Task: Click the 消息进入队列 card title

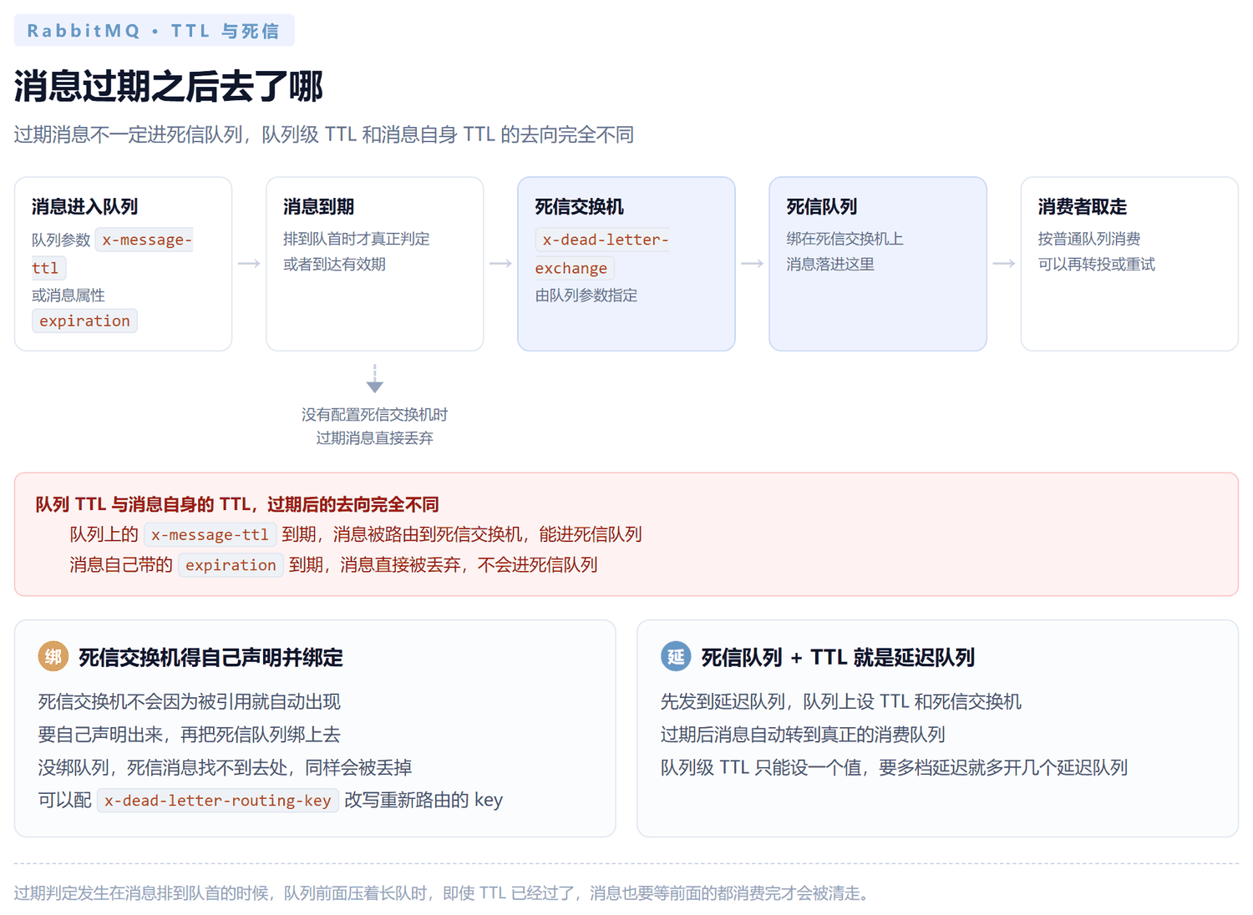Action: [x=84, y=206]
